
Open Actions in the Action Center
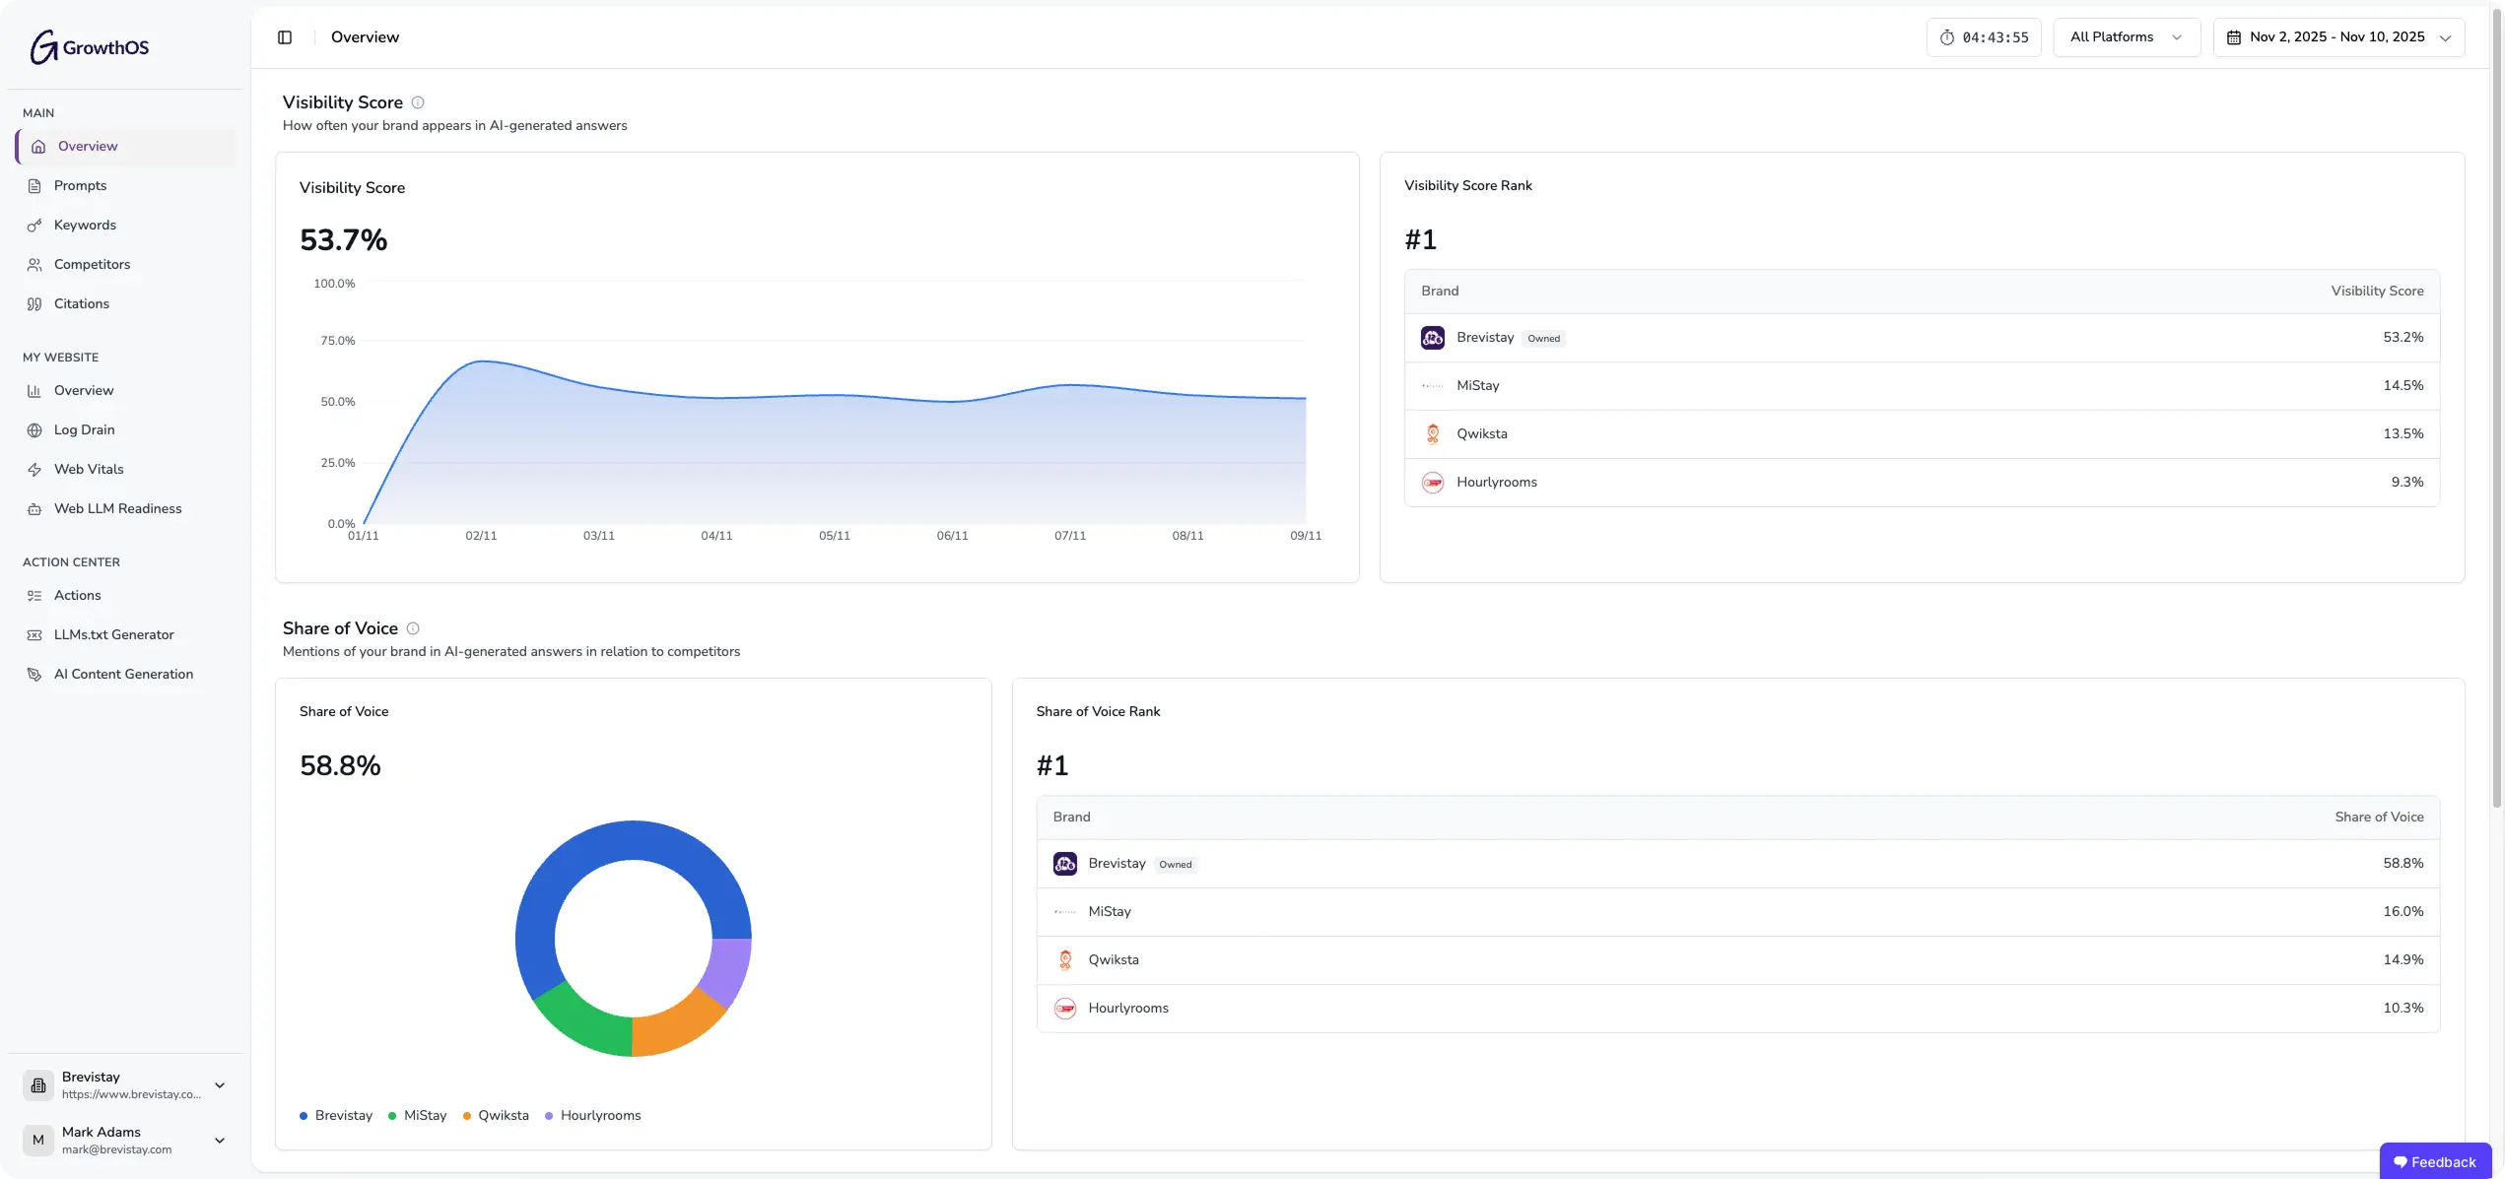coord(77,595)
